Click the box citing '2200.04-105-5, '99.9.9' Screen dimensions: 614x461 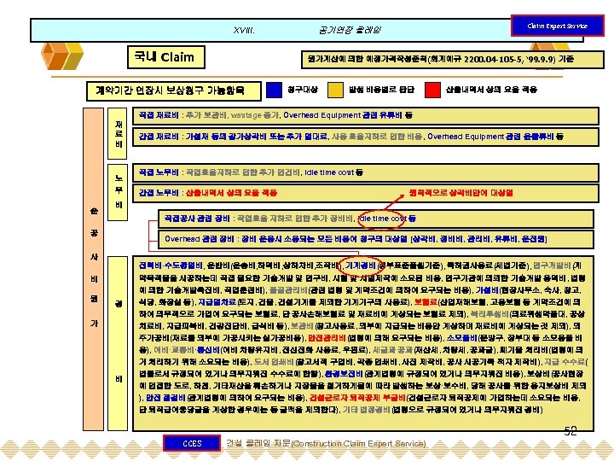pos(452,60)
